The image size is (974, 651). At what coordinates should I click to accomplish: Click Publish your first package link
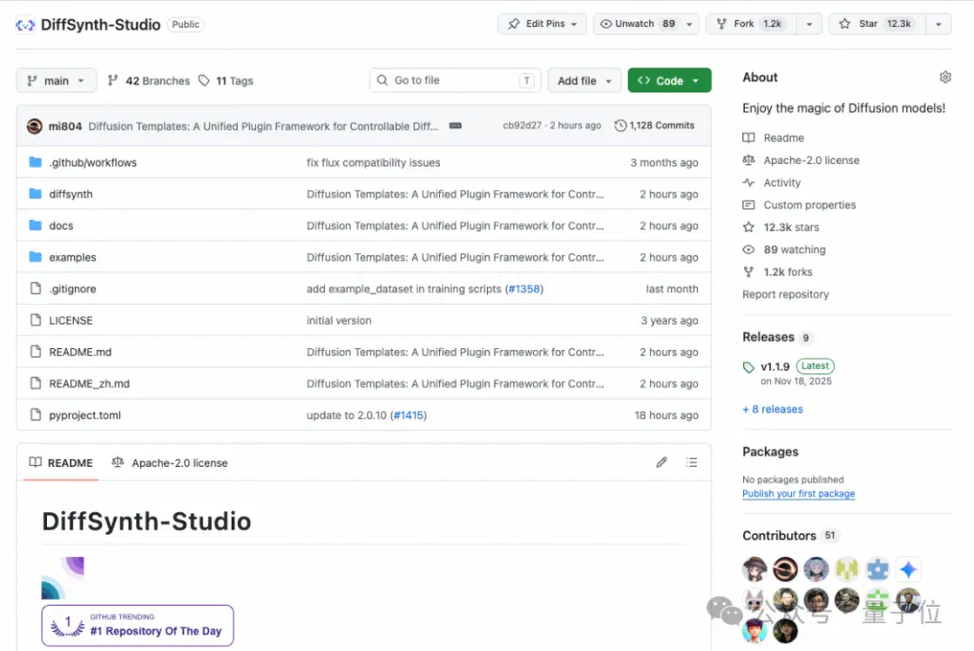[798, 494]
